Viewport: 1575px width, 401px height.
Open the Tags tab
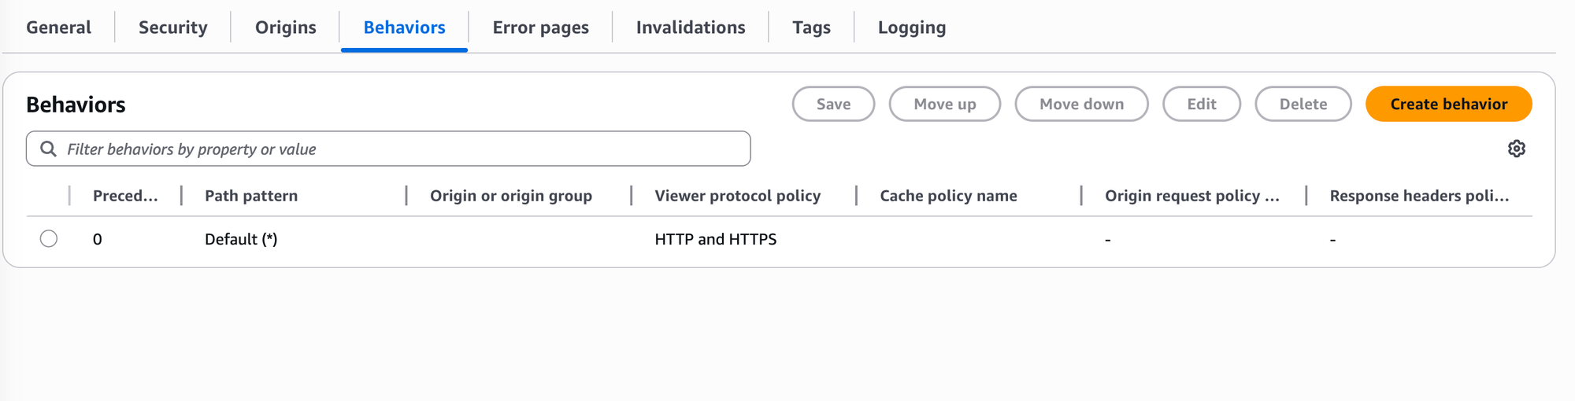[x=811, y=28]
